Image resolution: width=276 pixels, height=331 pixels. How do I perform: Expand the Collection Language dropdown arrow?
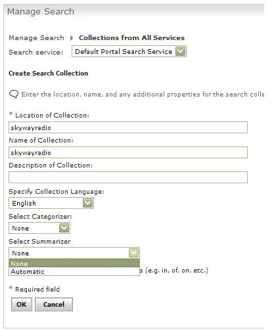[88, 203]
